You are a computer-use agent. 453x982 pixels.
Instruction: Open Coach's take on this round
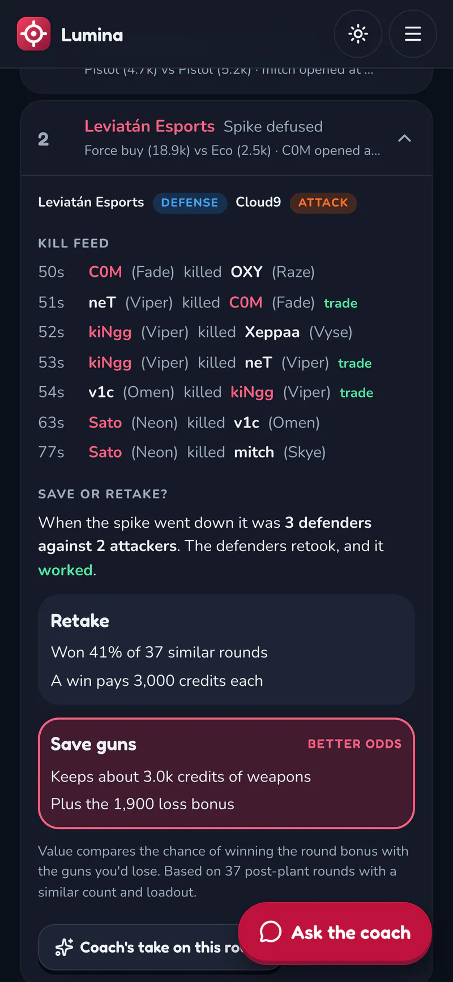point(160,947)
